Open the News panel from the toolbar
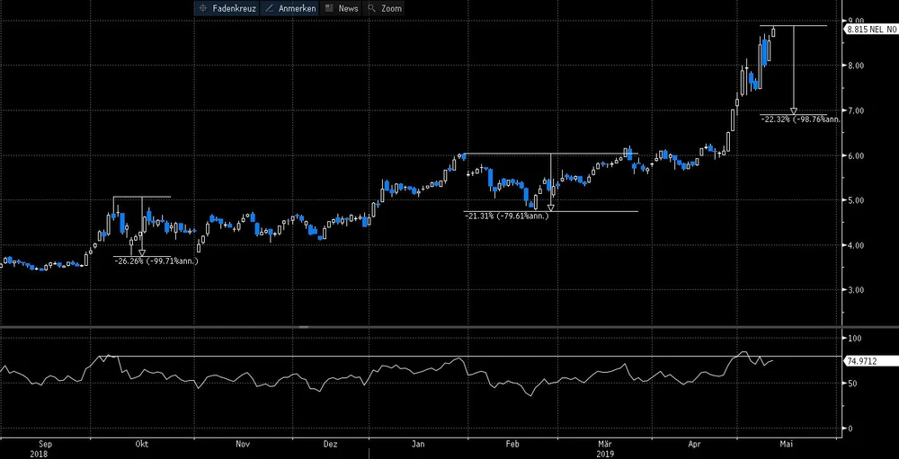This screenshot has height=459, width=899. pos(342,8)
